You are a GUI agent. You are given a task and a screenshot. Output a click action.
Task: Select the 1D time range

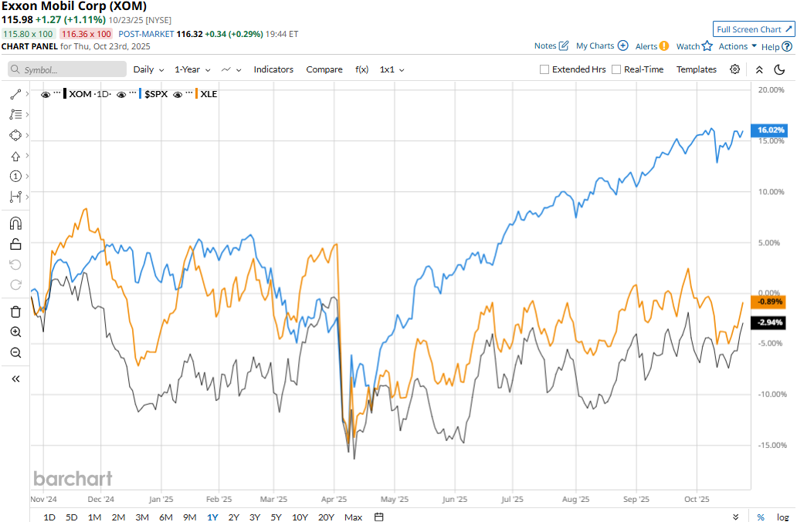pyautogui.click(x=49, y=517)
